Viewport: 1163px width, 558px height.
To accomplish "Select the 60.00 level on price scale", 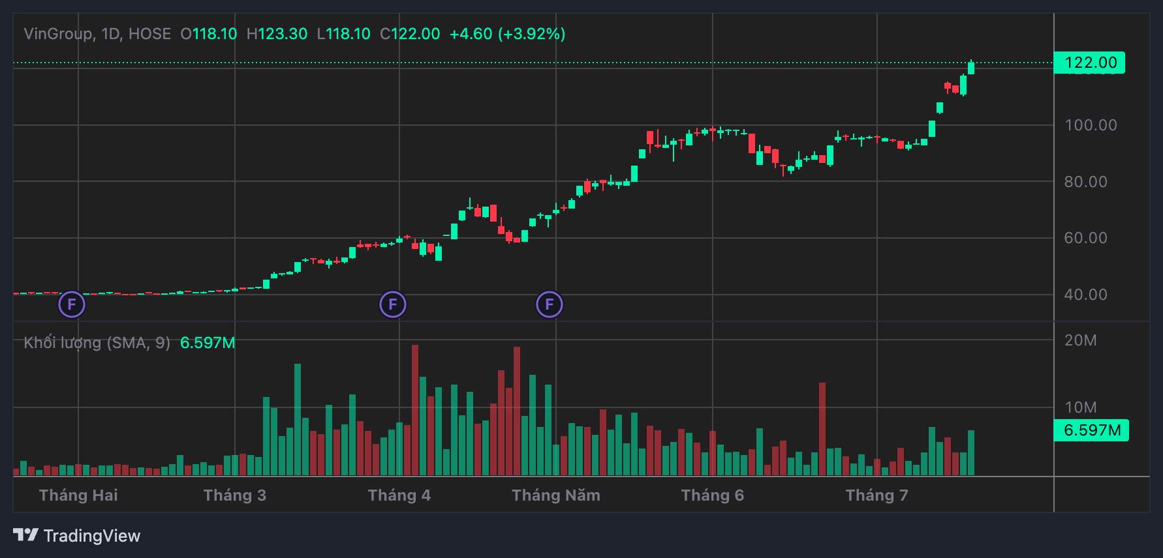I will click(x=1085, y=238).
